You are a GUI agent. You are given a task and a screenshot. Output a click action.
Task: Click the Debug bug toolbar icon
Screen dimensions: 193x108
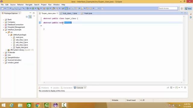pos(27,8)
